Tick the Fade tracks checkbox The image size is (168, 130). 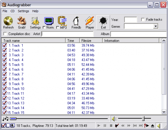[x=143, y=20]
